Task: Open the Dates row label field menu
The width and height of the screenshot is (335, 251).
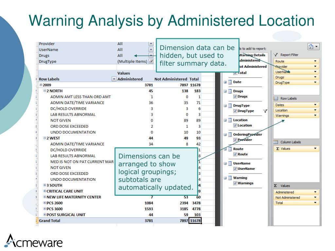Action: (315, 105)
